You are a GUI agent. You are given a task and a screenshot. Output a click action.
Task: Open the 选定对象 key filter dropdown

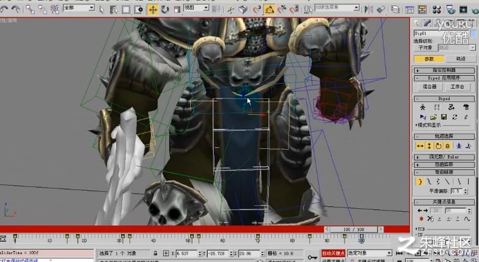coord(370,253)
